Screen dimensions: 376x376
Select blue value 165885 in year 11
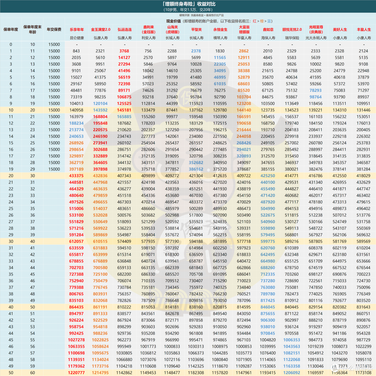(124, 117)
